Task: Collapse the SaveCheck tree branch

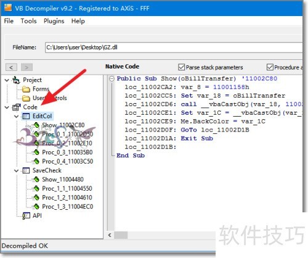Action: click(17, 171)
